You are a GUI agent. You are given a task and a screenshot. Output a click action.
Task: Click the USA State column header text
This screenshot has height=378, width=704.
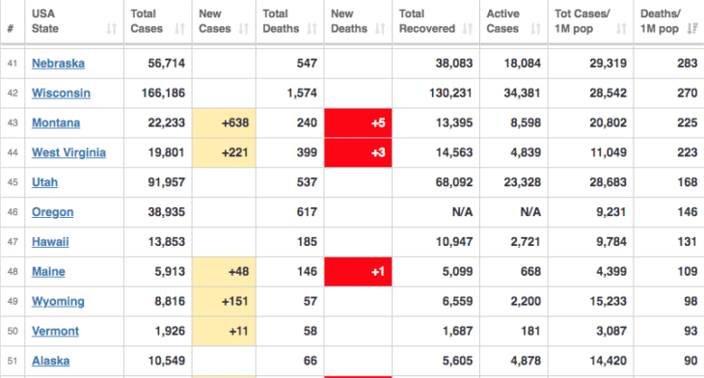[x=45, y=21]
